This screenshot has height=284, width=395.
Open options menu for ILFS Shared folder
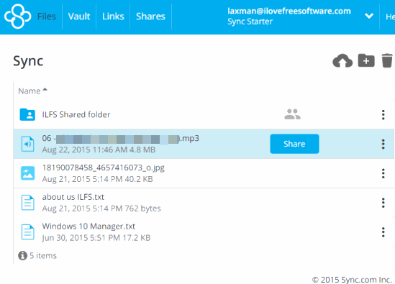[x=383, y=115]
